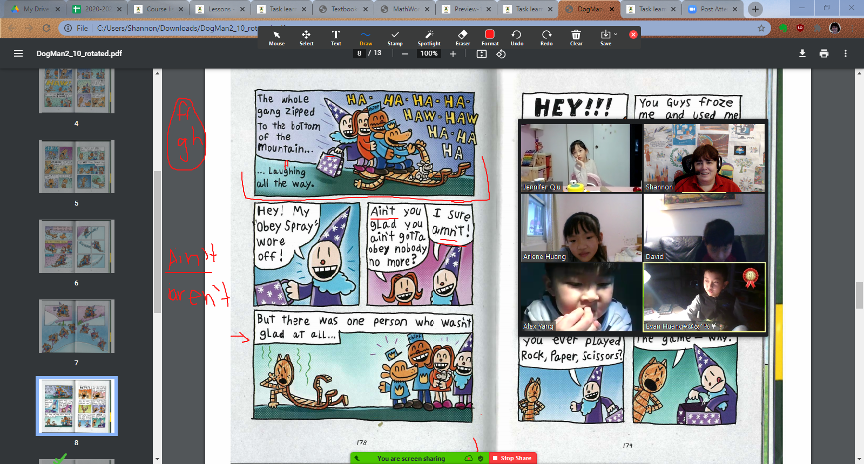Switch to the MathWor browser tab
Screen dimensions: 864x464
click(405, 9)
